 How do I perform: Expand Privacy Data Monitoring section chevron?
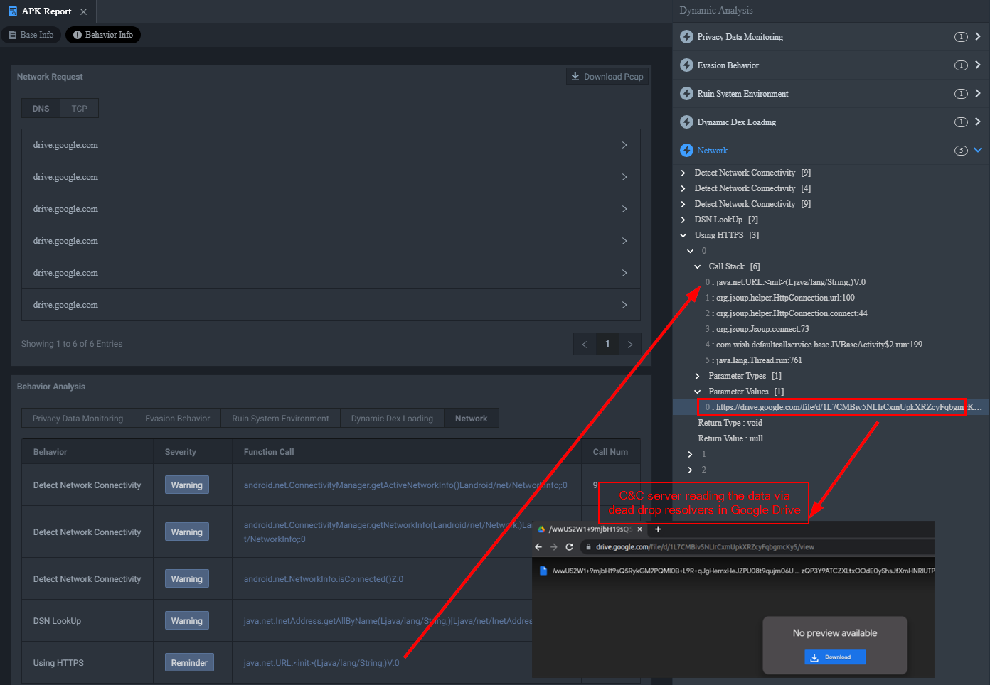pyautogui.click(x=978, y=36)
